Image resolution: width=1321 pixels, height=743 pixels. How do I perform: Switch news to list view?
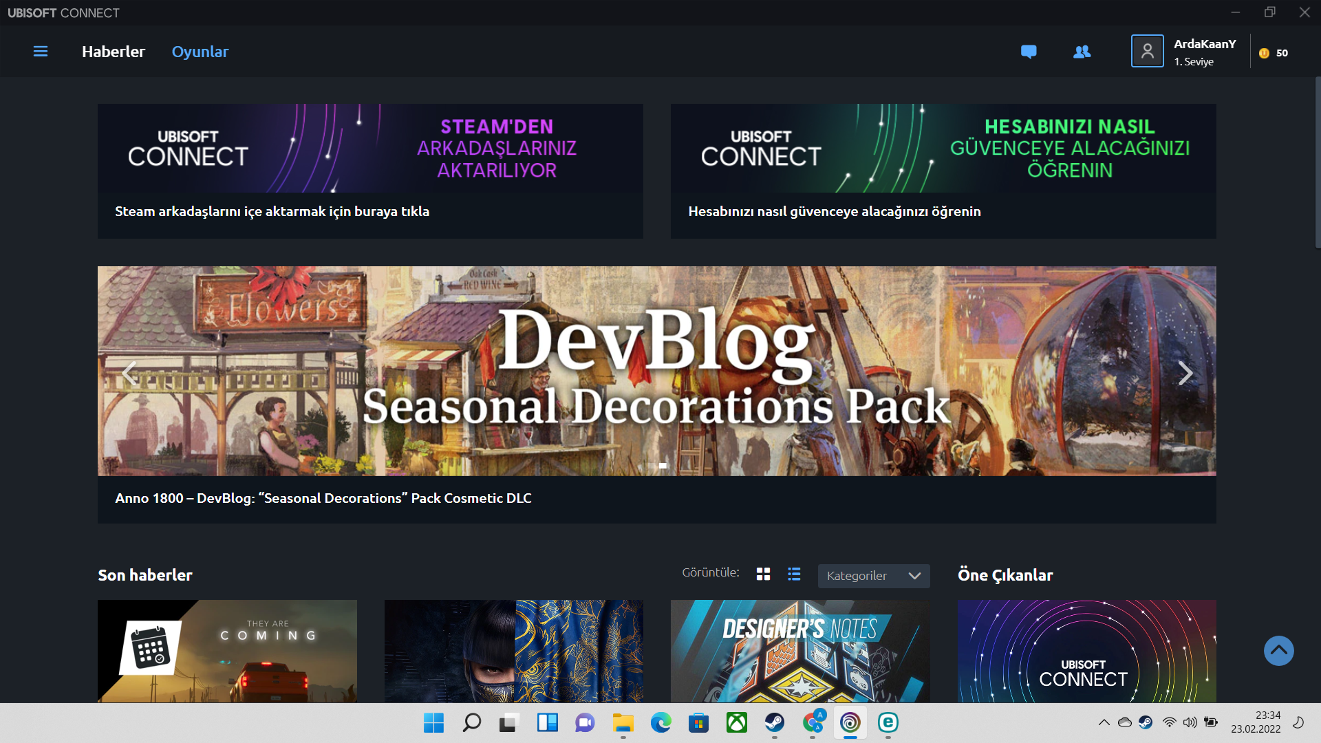[794, 574]
